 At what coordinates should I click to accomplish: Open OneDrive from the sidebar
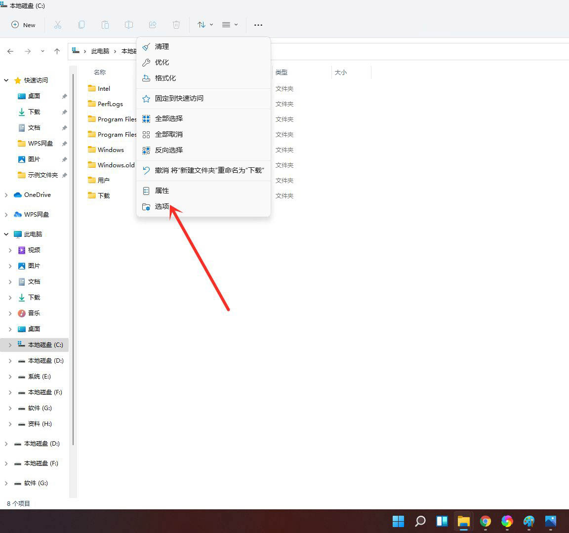37,194
